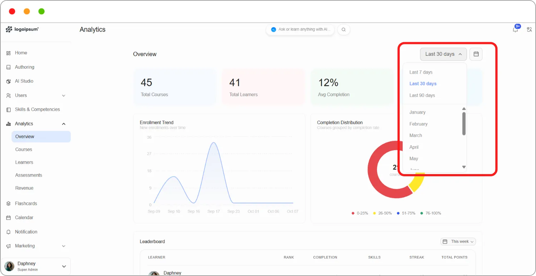
Task: Expand the Users submenu chevron
Action: [x=64, y=95]
